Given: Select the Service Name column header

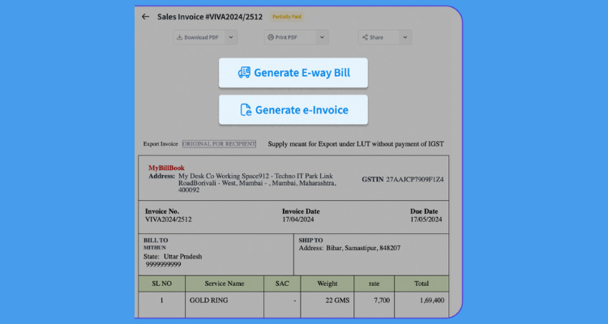Looking at the screenshot, I should click(225, 283).
